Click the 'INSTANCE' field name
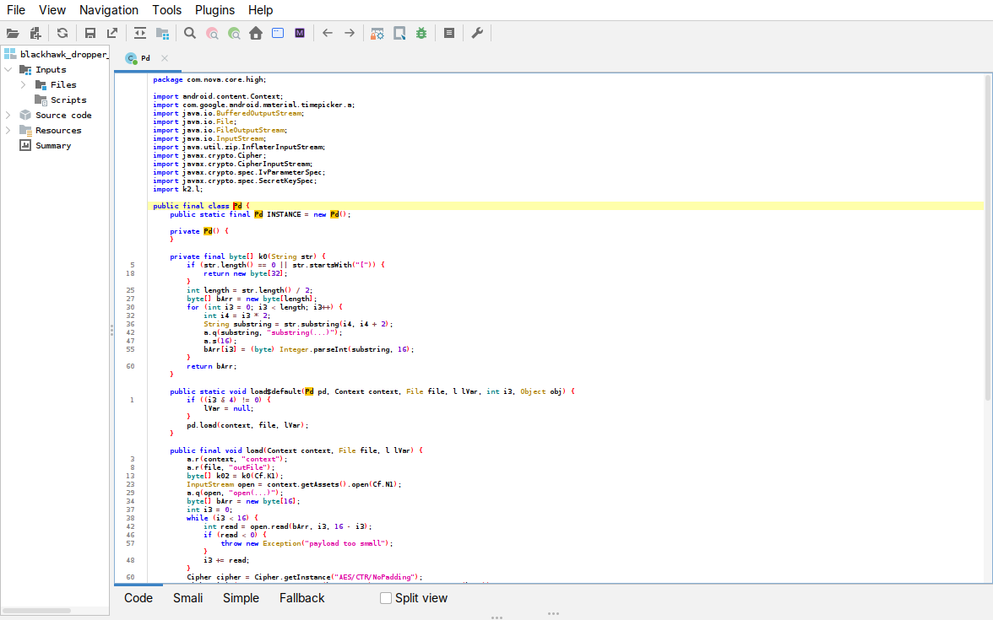Viewport: 993px width, 620px height. pos(284,214)
